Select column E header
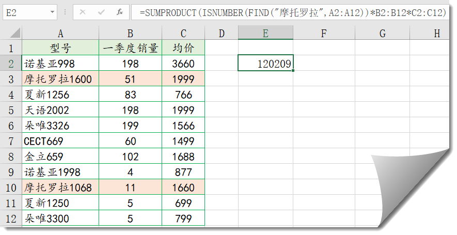 (x=265, y=33)
